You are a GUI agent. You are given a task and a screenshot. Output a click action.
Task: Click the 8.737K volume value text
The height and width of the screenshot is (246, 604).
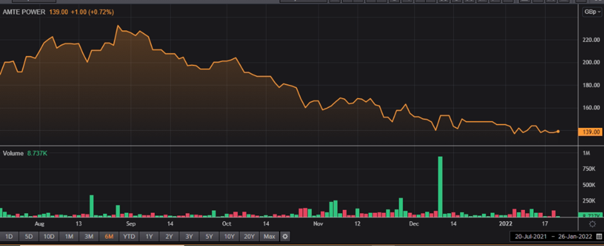pos(37,153)
